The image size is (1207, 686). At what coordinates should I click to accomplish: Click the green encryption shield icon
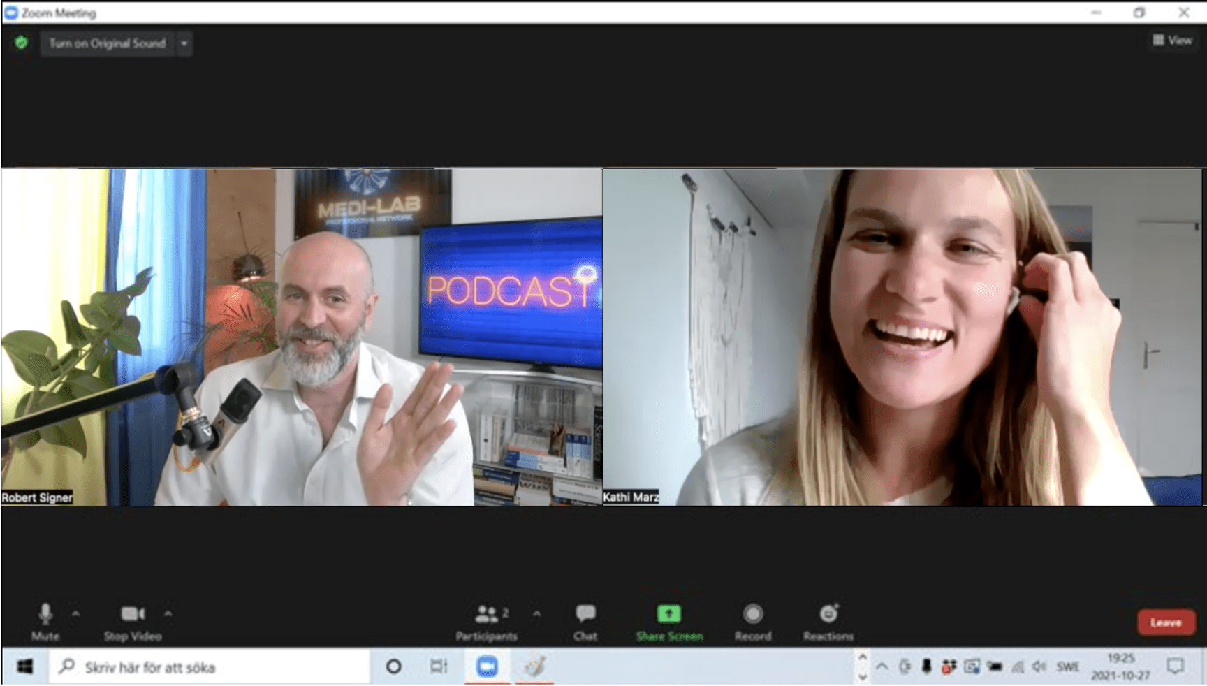click(x=22, y=43)
